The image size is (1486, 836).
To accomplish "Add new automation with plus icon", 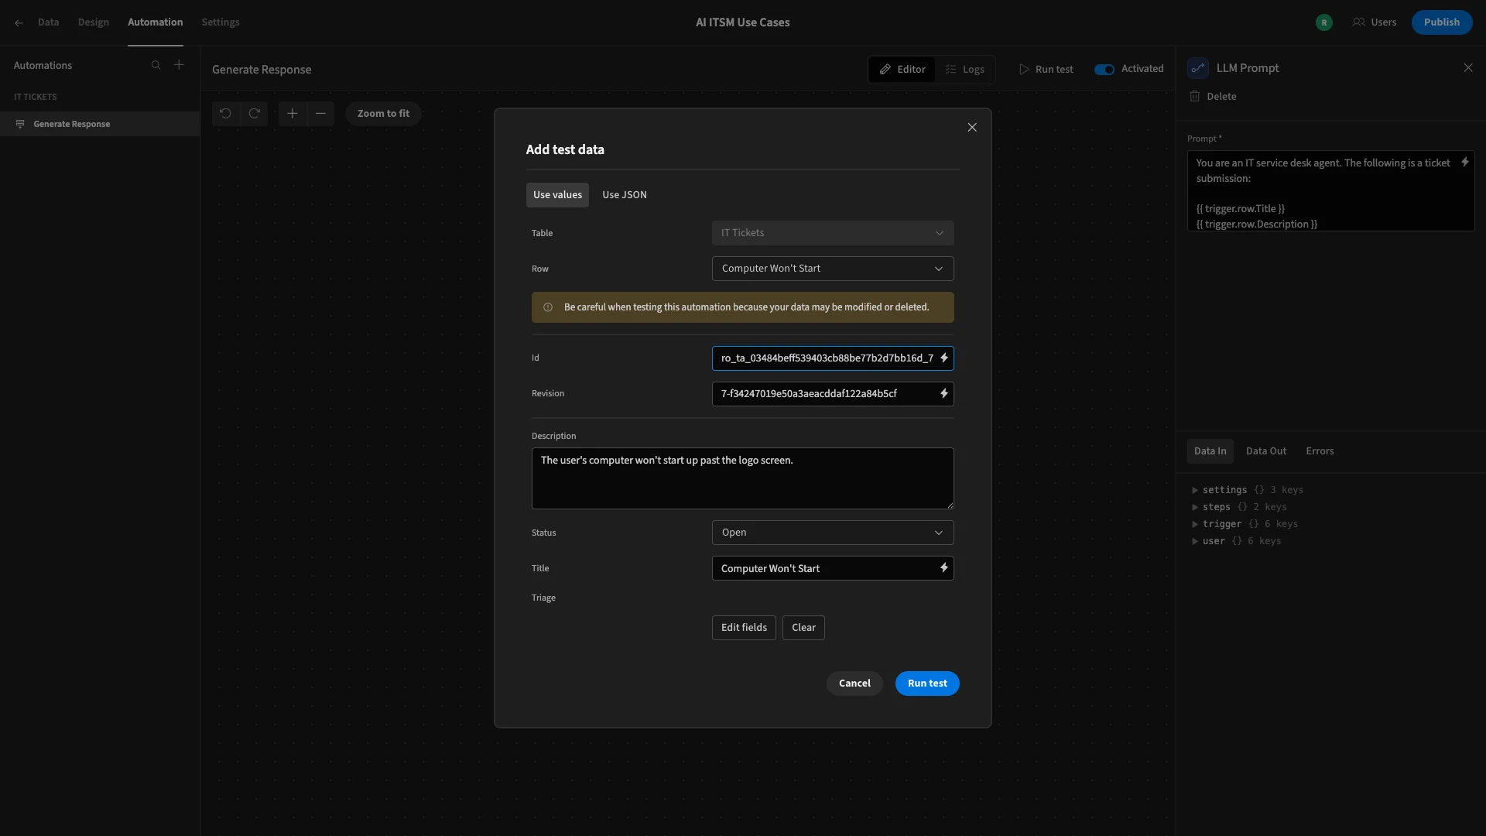I will 179,65.
